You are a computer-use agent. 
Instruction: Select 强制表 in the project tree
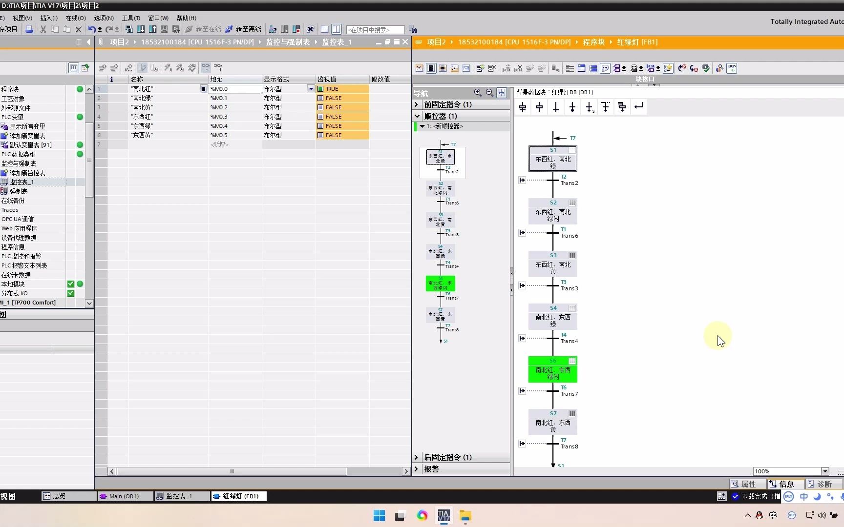[19, 191]
